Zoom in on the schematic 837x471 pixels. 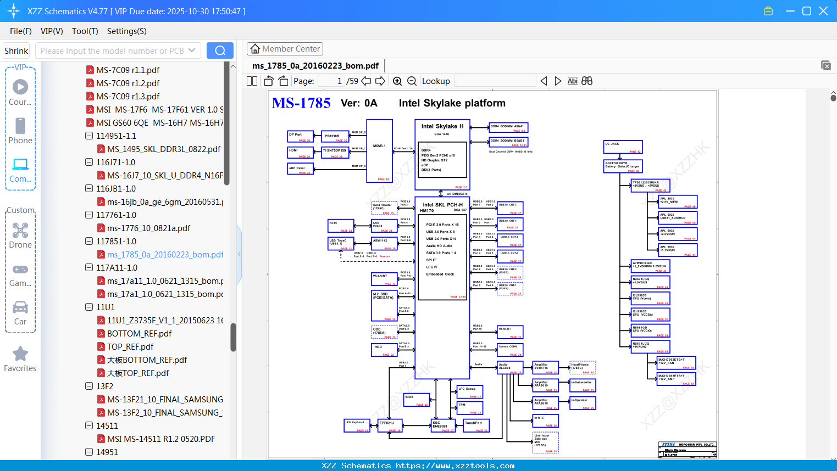click(397, 81)
